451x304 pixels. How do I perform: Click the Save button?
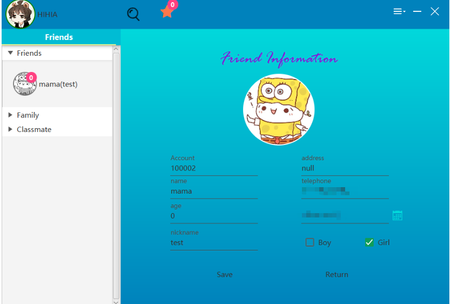(x=225, y=274)
